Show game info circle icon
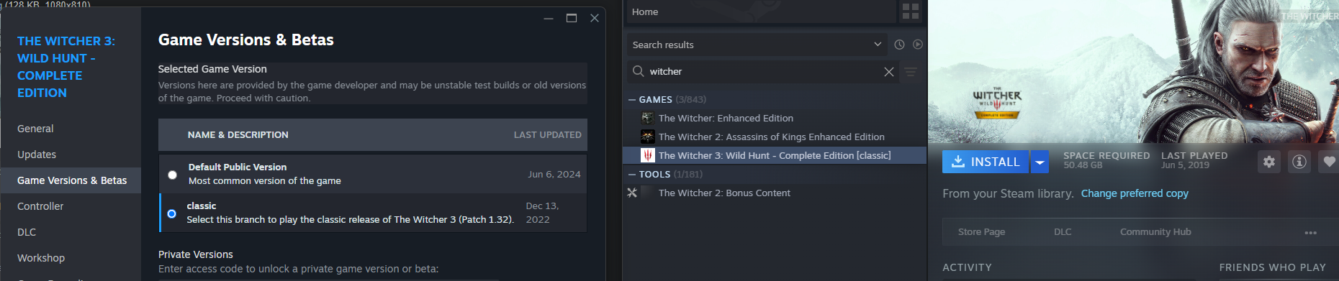Screen dimensions: 1339x281 pyautogui.click(x=1299, y=162)
